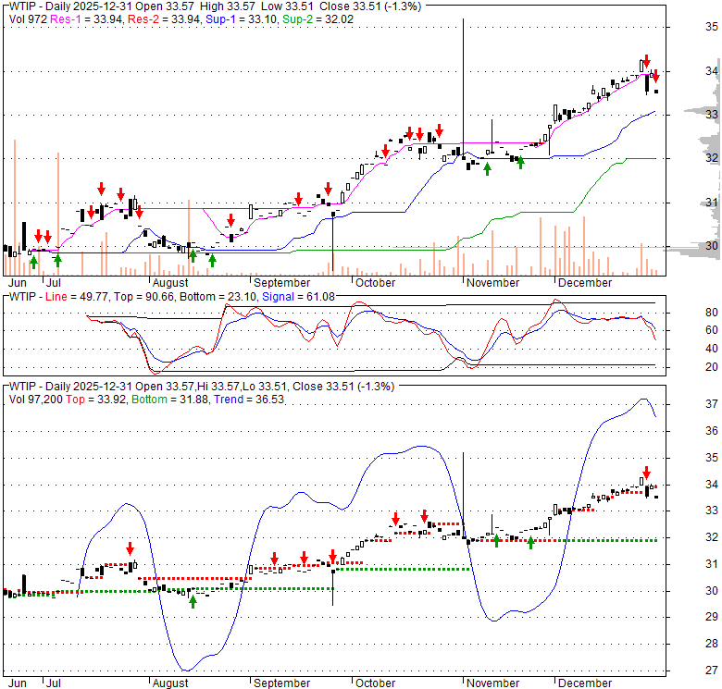Click first green November arrow on top chart
The height and width of the screenshot is (689, 722).
click(487, 168)
